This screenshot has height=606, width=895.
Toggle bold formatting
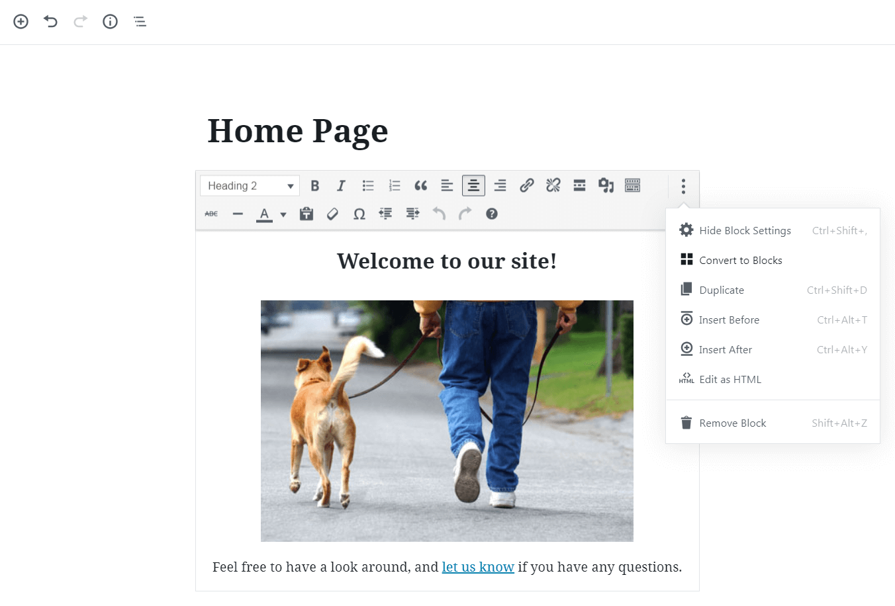coord(315,186)
